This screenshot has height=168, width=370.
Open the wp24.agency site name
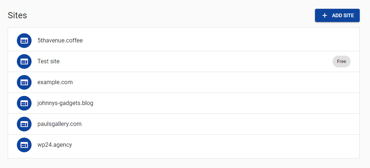click(x=55, y=145)
